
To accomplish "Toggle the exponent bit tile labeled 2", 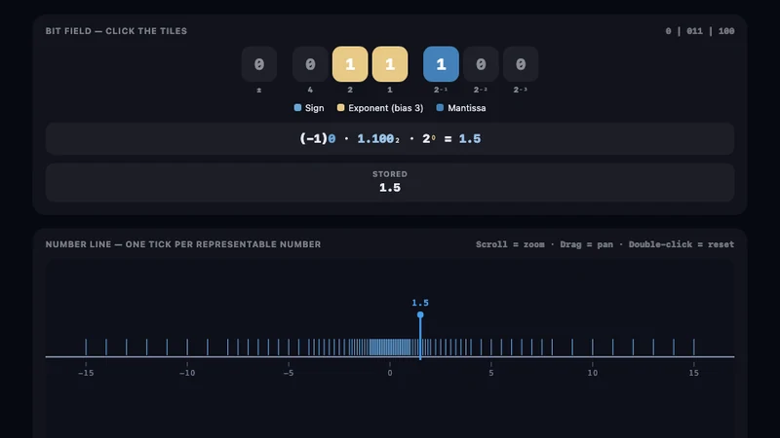I will pyautogui.click(x=350, y=64).
